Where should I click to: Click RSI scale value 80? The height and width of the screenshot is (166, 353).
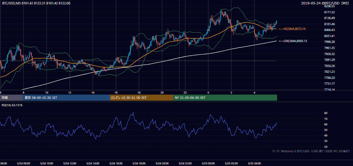pyautogui.click(x=326, y=113)
